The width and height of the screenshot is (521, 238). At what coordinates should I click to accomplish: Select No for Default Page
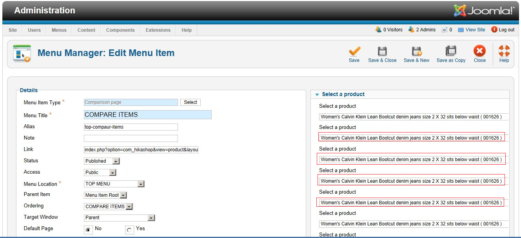pyautogui.click(x=88, y=230)
